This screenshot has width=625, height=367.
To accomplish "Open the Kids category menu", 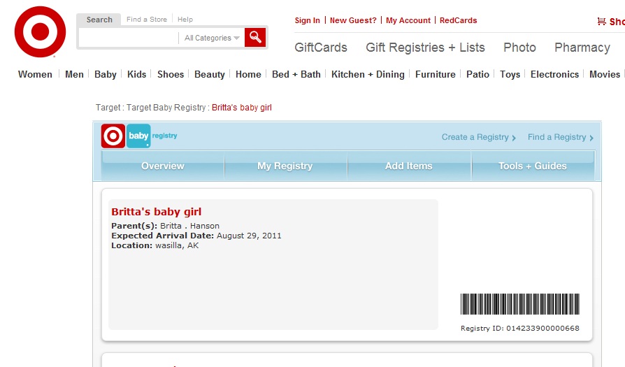I will coord(137,75).
